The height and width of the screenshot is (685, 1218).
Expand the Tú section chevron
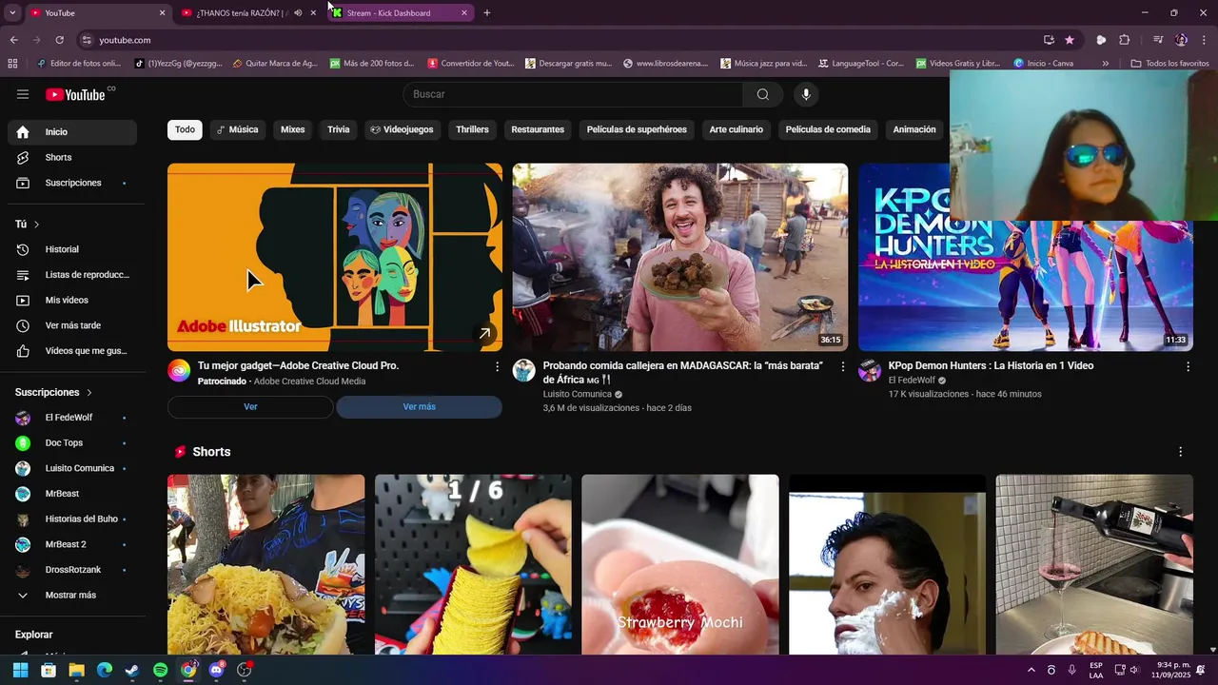tap(36, 225)
